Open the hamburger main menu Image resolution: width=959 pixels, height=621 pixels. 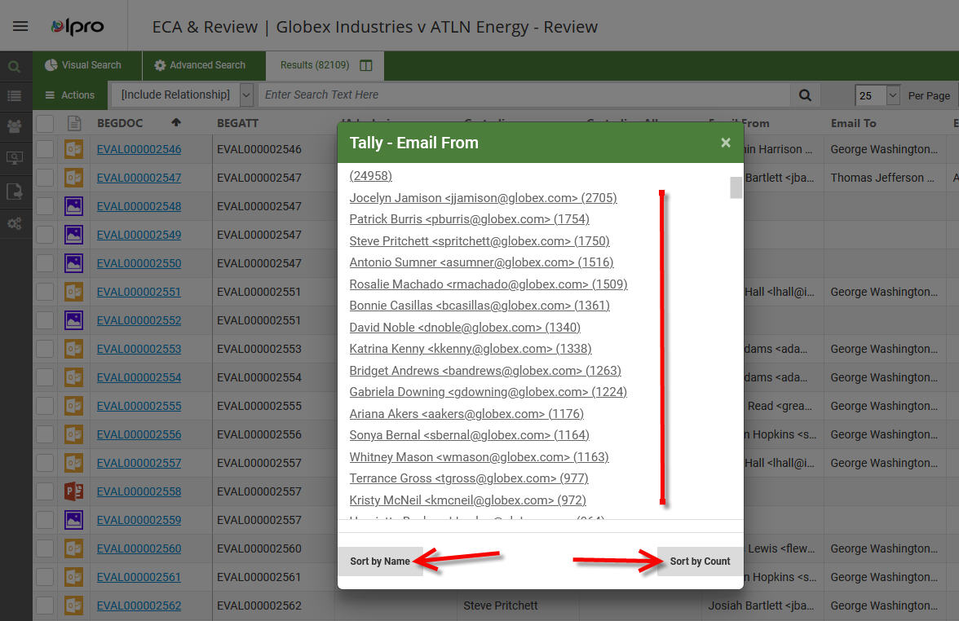[20, 26]
